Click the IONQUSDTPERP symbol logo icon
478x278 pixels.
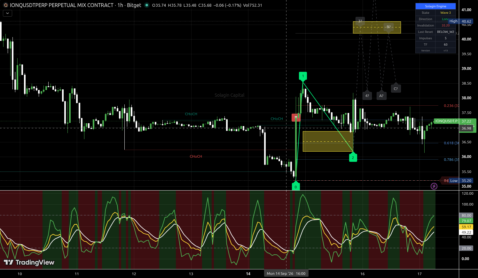coord(5,5)
